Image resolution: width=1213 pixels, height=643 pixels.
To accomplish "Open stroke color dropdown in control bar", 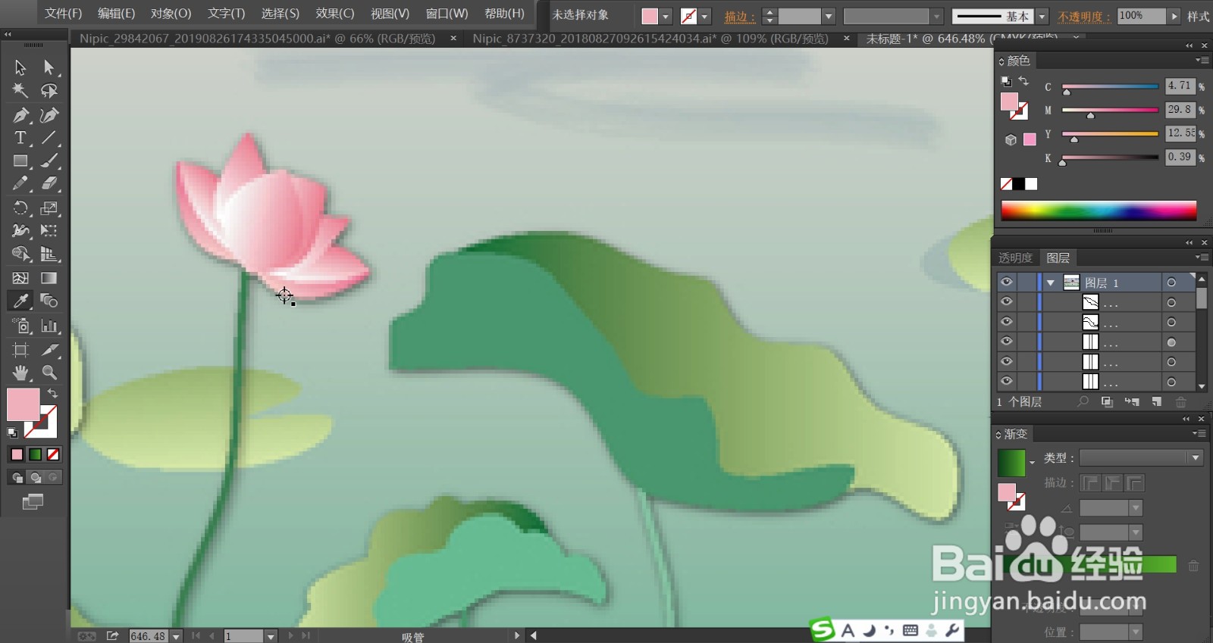I will pyautogui.click(x=705, y=16).
